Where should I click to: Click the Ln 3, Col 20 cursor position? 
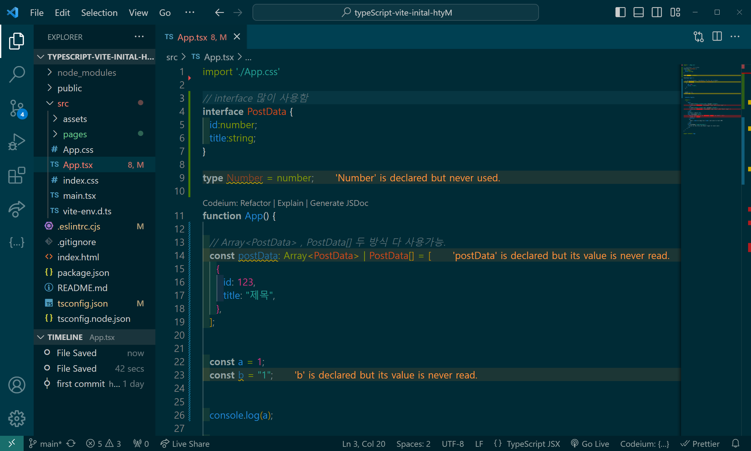pos(364,444)
